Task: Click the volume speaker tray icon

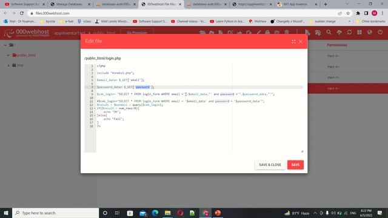Action: coord(333,213)
